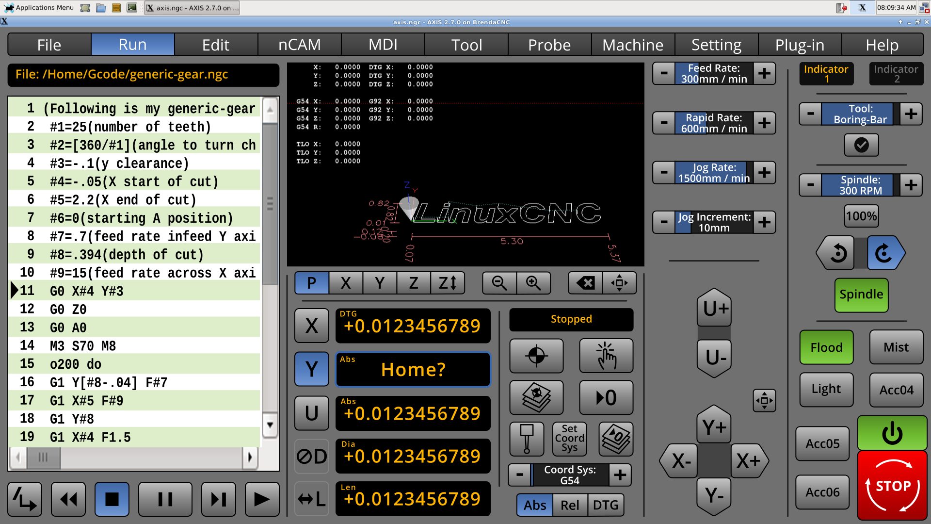The width and height of the screenshot is (931, 524).
Task: Toggle Flood coolant
Action: (x=826, y=347)
